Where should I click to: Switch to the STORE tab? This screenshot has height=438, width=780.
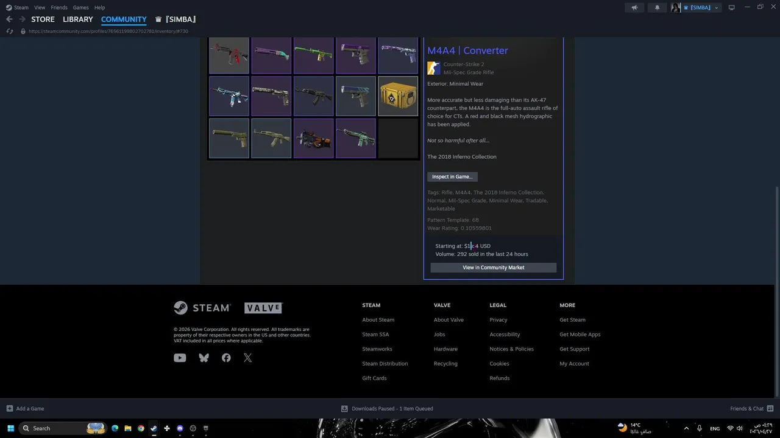point(43,19)
